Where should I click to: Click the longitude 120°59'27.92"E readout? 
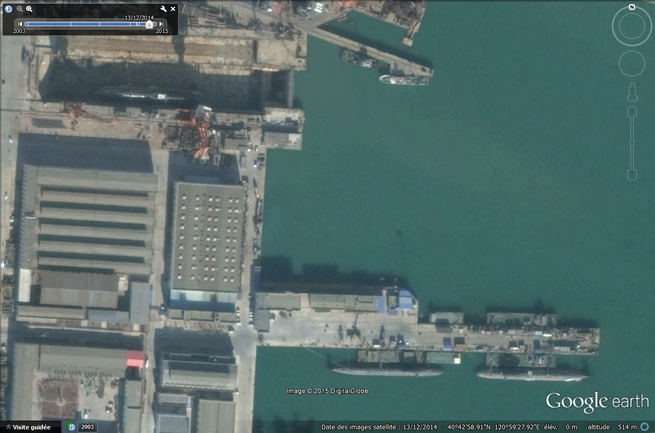[516, 427]
